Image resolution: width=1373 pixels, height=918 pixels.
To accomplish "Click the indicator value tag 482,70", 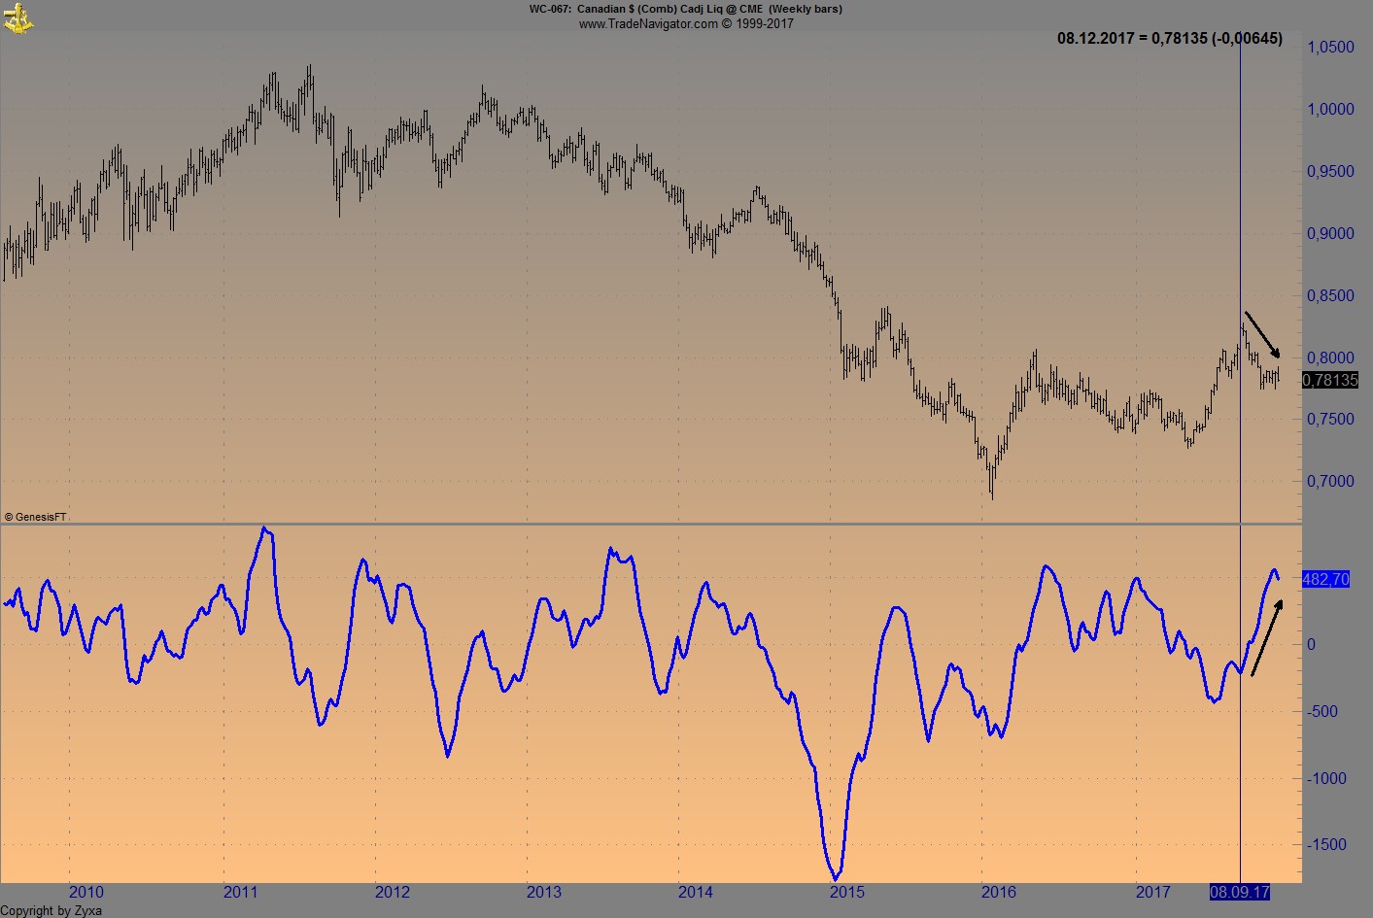I will pos(1325,580).
